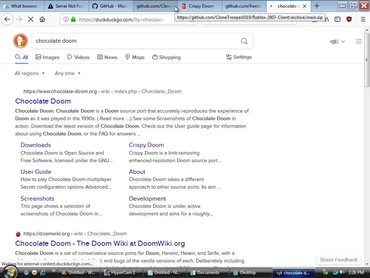370x278 pixels.
Task: Select the Videos search category
Action: [78, 57]
